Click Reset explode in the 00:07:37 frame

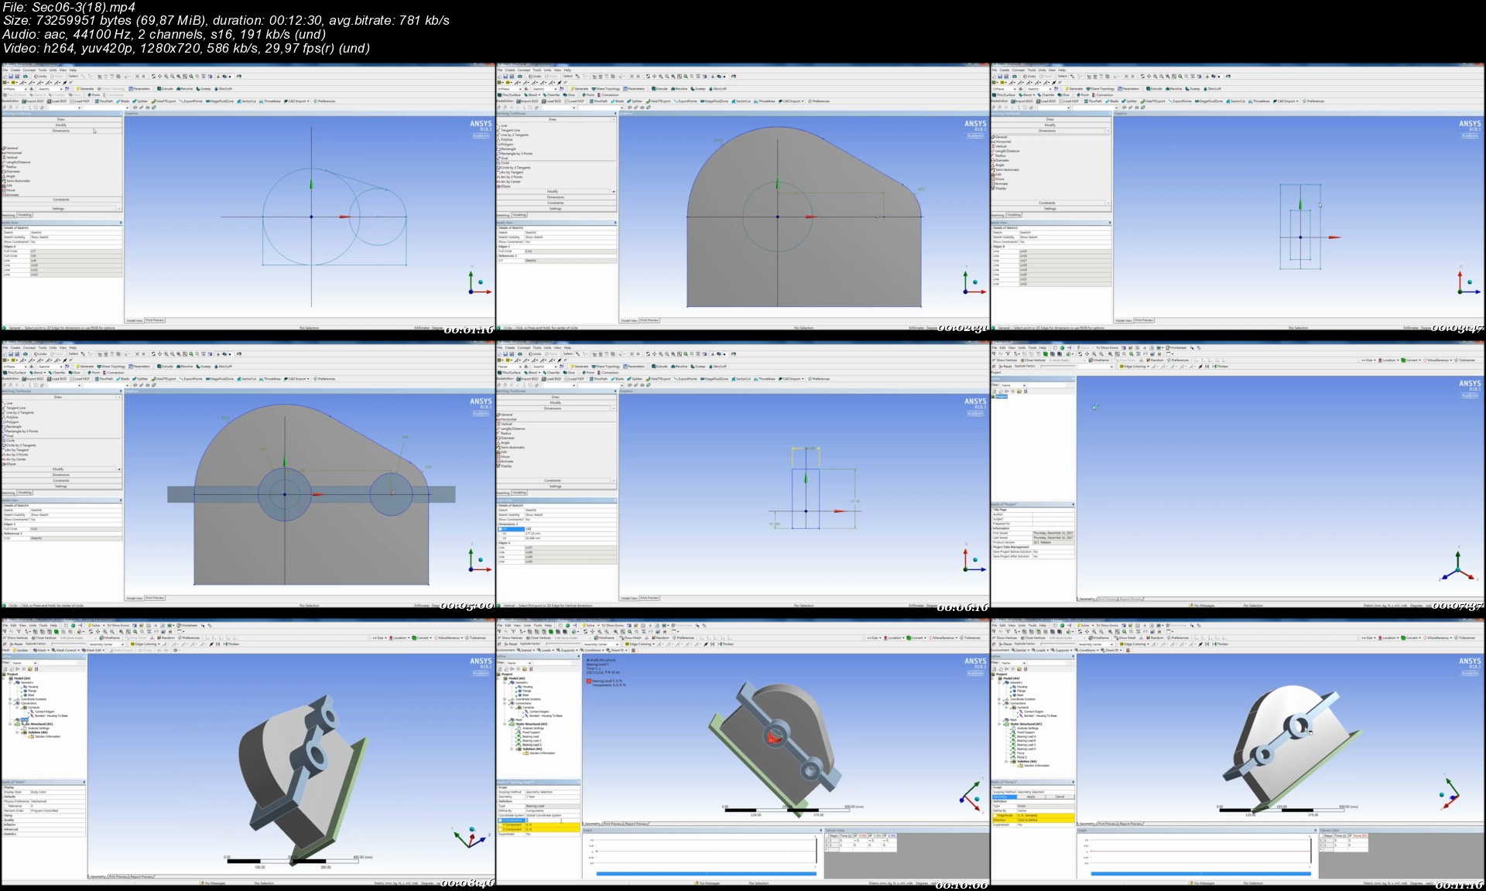click(x=1005, y=367)
